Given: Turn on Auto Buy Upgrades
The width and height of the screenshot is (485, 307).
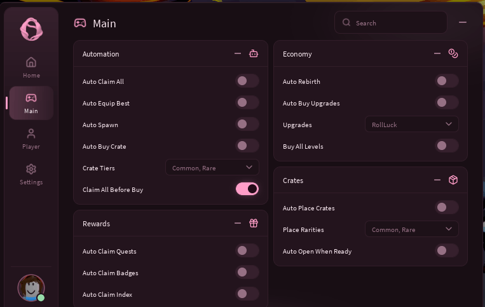Looking at the screenshot, I should tap(447, 102).
